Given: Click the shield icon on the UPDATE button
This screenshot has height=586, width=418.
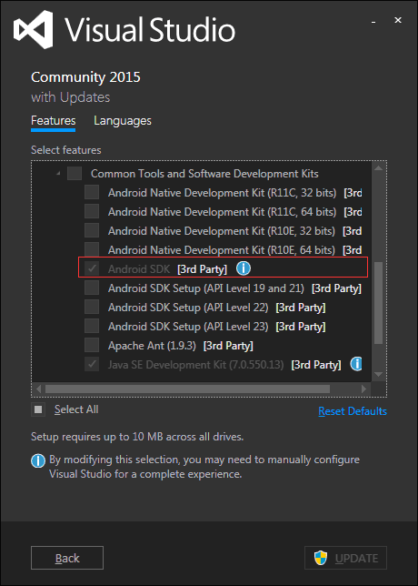Looking at the screenshot, I should coord(321,558).
